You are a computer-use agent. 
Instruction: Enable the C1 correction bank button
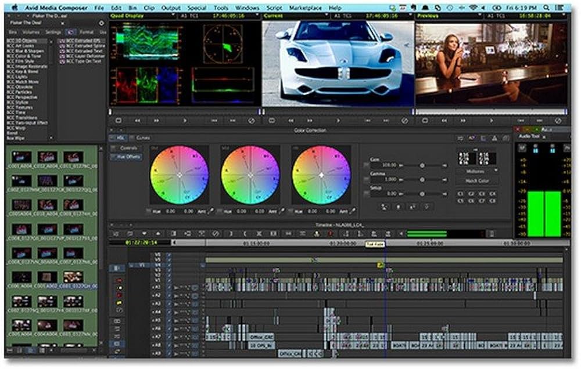[461, 194]
